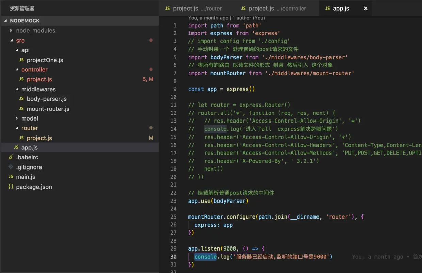Click the JS icon of mount-router.js
The width and height of the screenshot is (422, 273).
click(21, 109)
